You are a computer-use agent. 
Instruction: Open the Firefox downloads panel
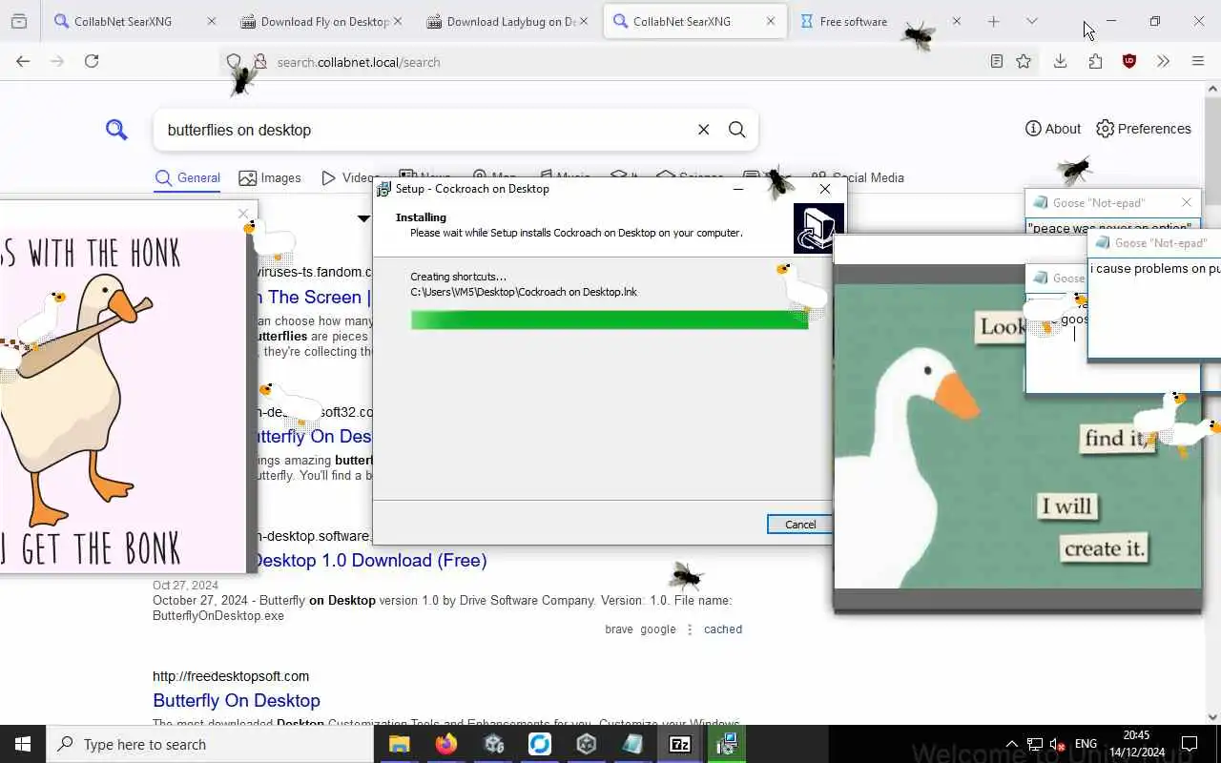coord(1060,61)
